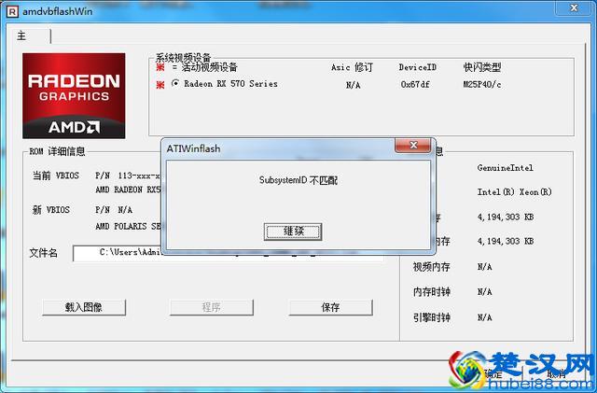597x393 pixels.
Task: Click the red asterisk beside Radeon RX 570
Action: click(x=160, y=85)
